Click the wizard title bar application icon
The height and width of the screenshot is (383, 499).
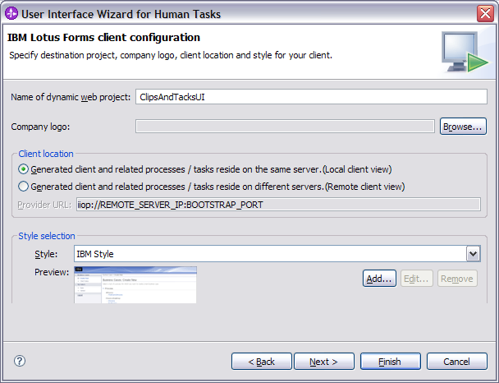11,14
